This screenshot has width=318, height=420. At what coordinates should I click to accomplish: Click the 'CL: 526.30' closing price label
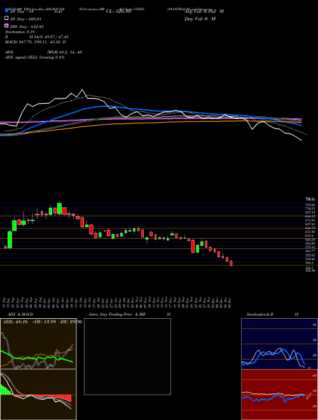pos(118,11)
